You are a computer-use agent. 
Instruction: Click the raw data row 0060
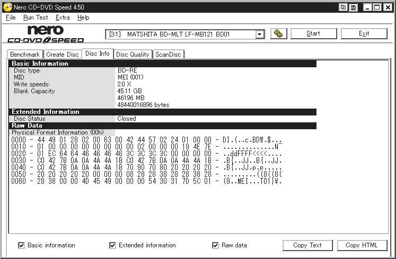146,181
